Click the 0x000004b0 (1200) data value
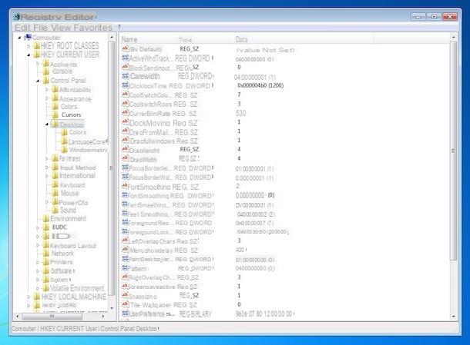 click(x=260, y=85)
